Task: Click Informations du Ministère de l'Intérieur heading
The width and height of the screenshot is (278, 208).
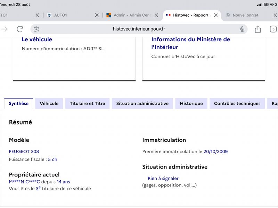Action: coord(190,43)
